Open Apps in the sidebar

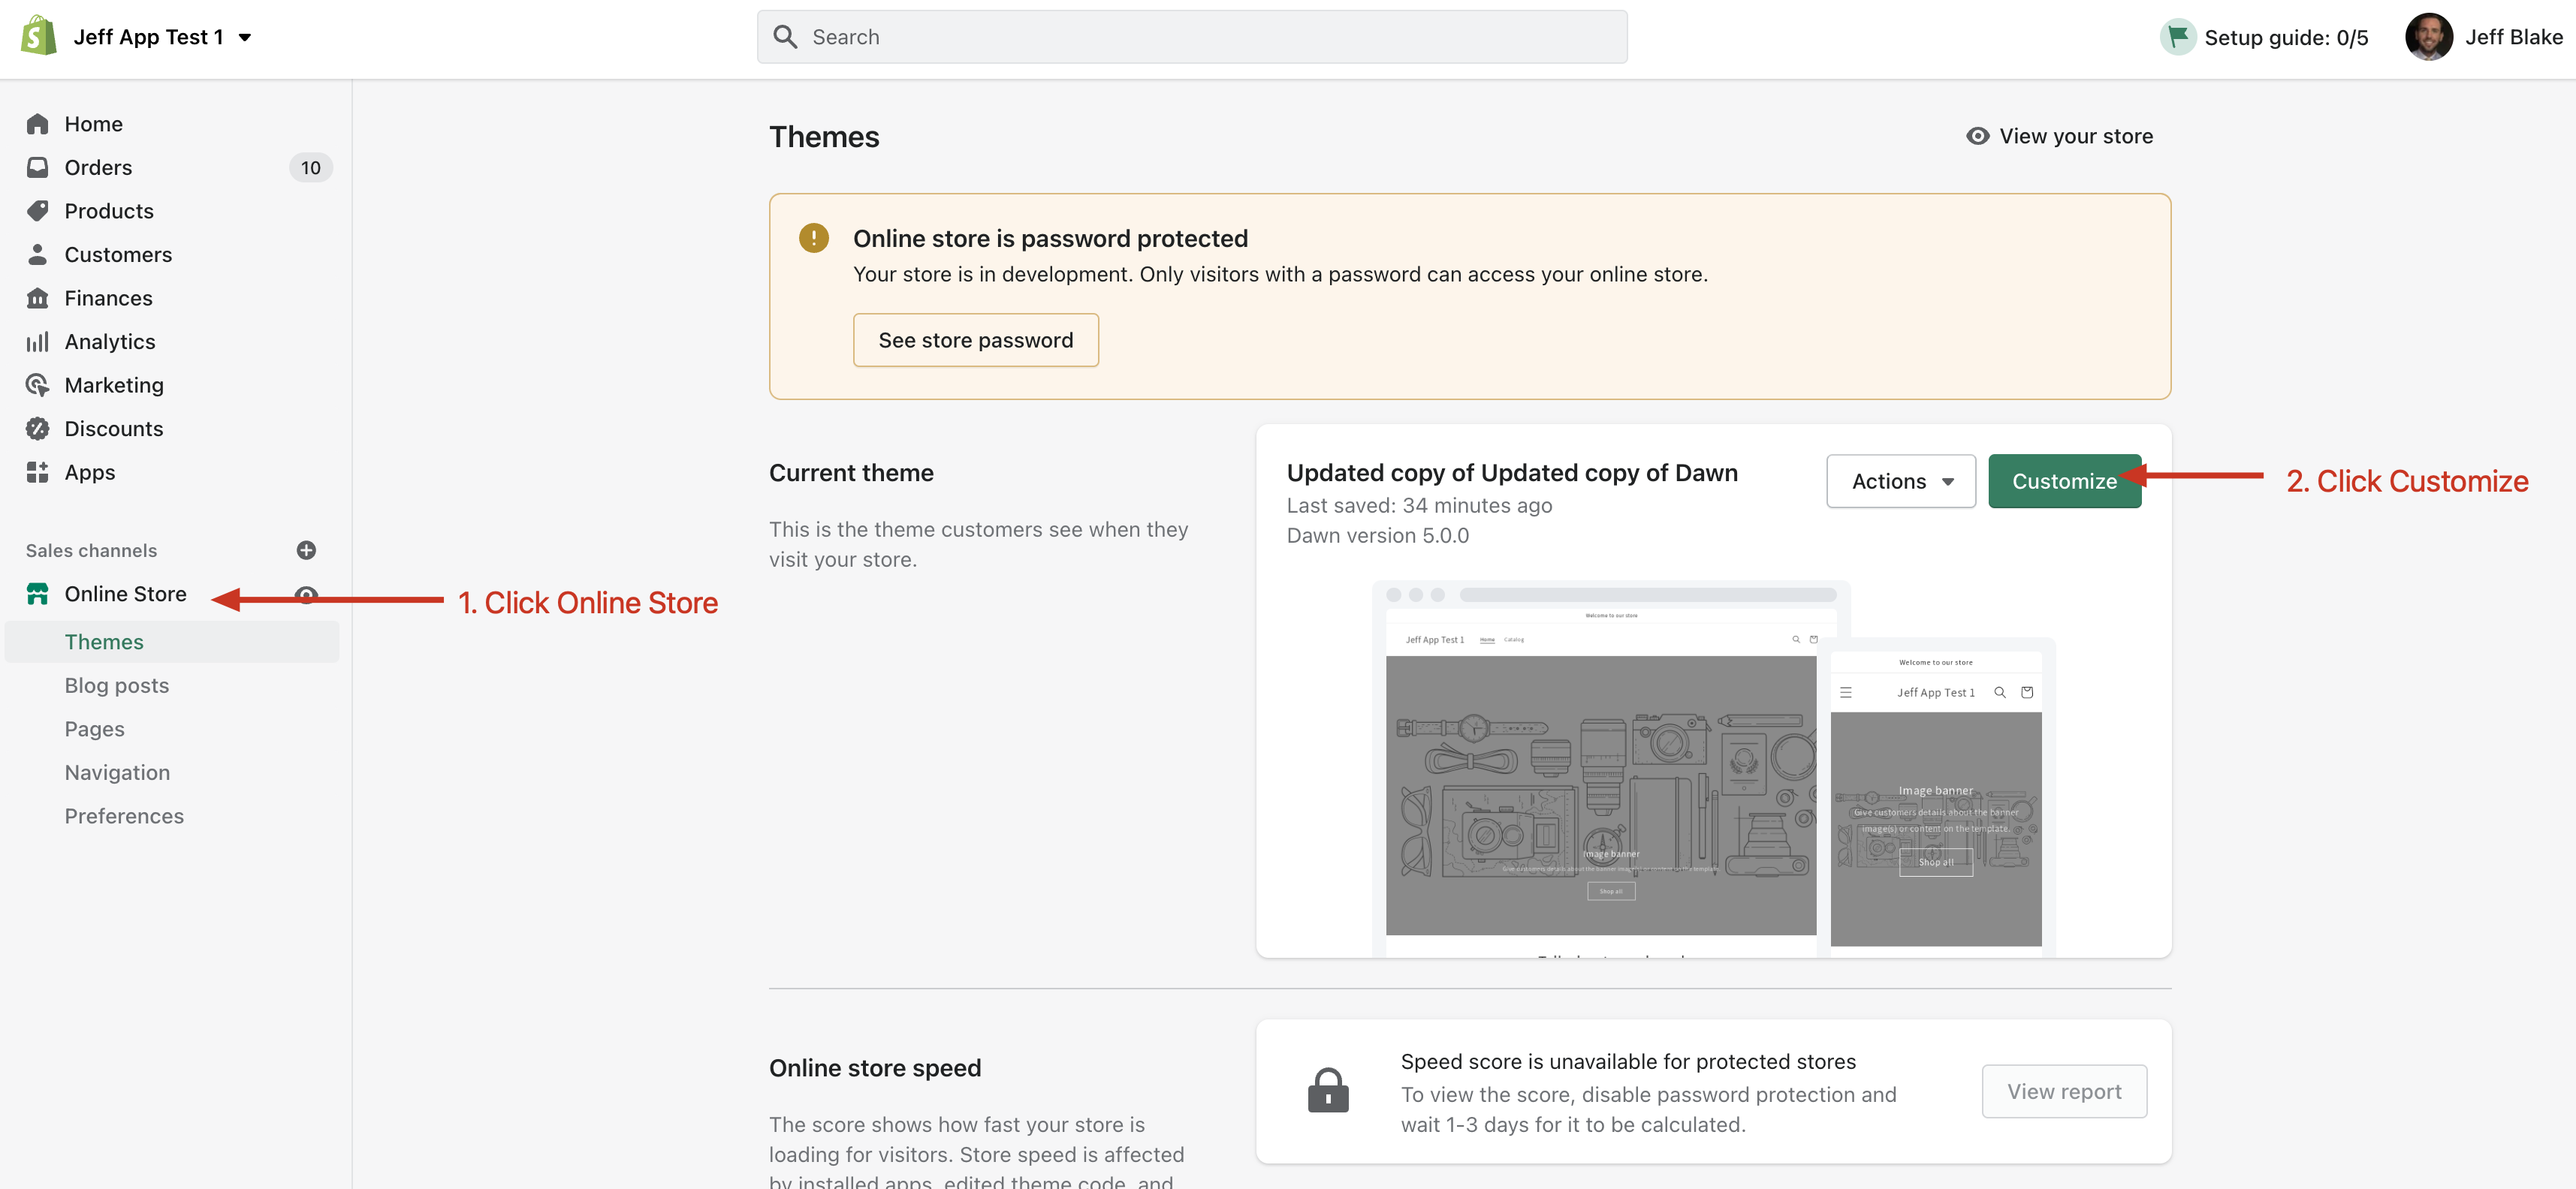[x=90, y=473]
